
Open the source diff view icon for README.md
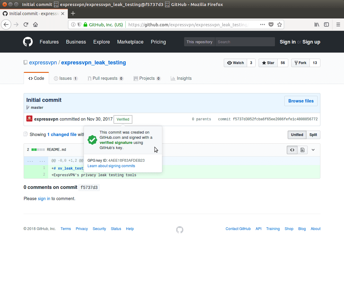(292, 150)
